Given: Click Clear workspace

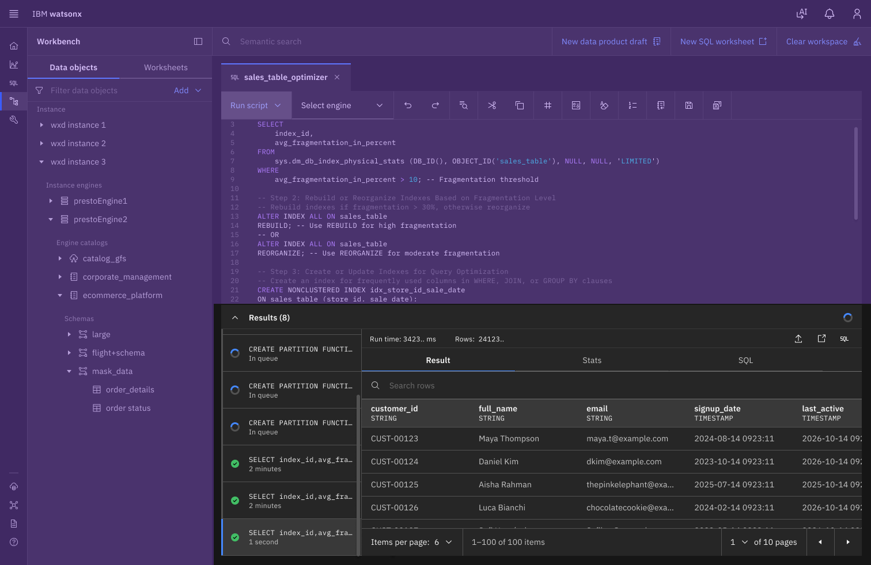Looking at the screenshot, I should coord(824,41).
